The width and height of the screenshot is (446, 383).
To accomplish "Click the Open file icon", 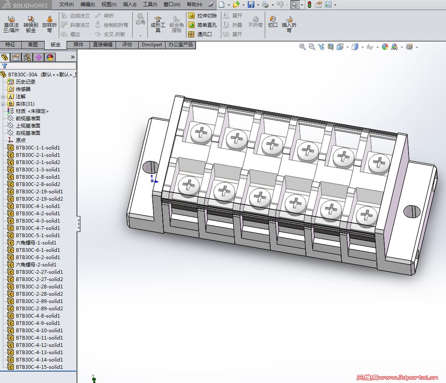I will [x=236, y=4].
